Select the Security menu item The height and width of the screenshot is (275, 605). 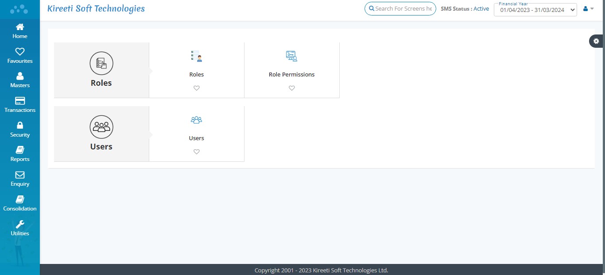point(20,130)
